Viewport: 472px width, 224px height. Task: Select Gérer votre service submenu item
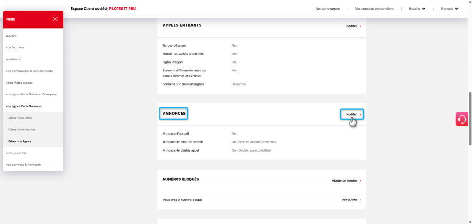tap(22, 130)
